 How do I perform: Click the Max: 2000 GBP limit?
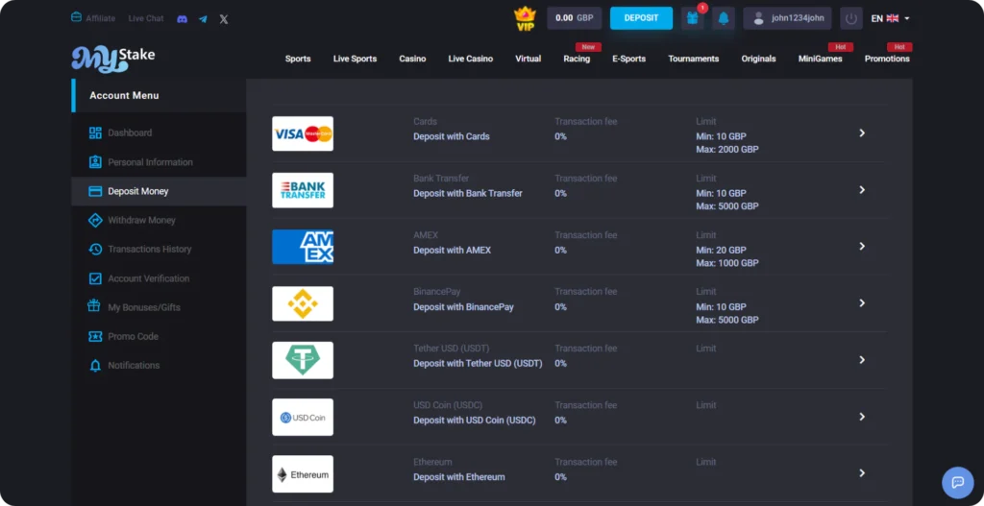726,149
